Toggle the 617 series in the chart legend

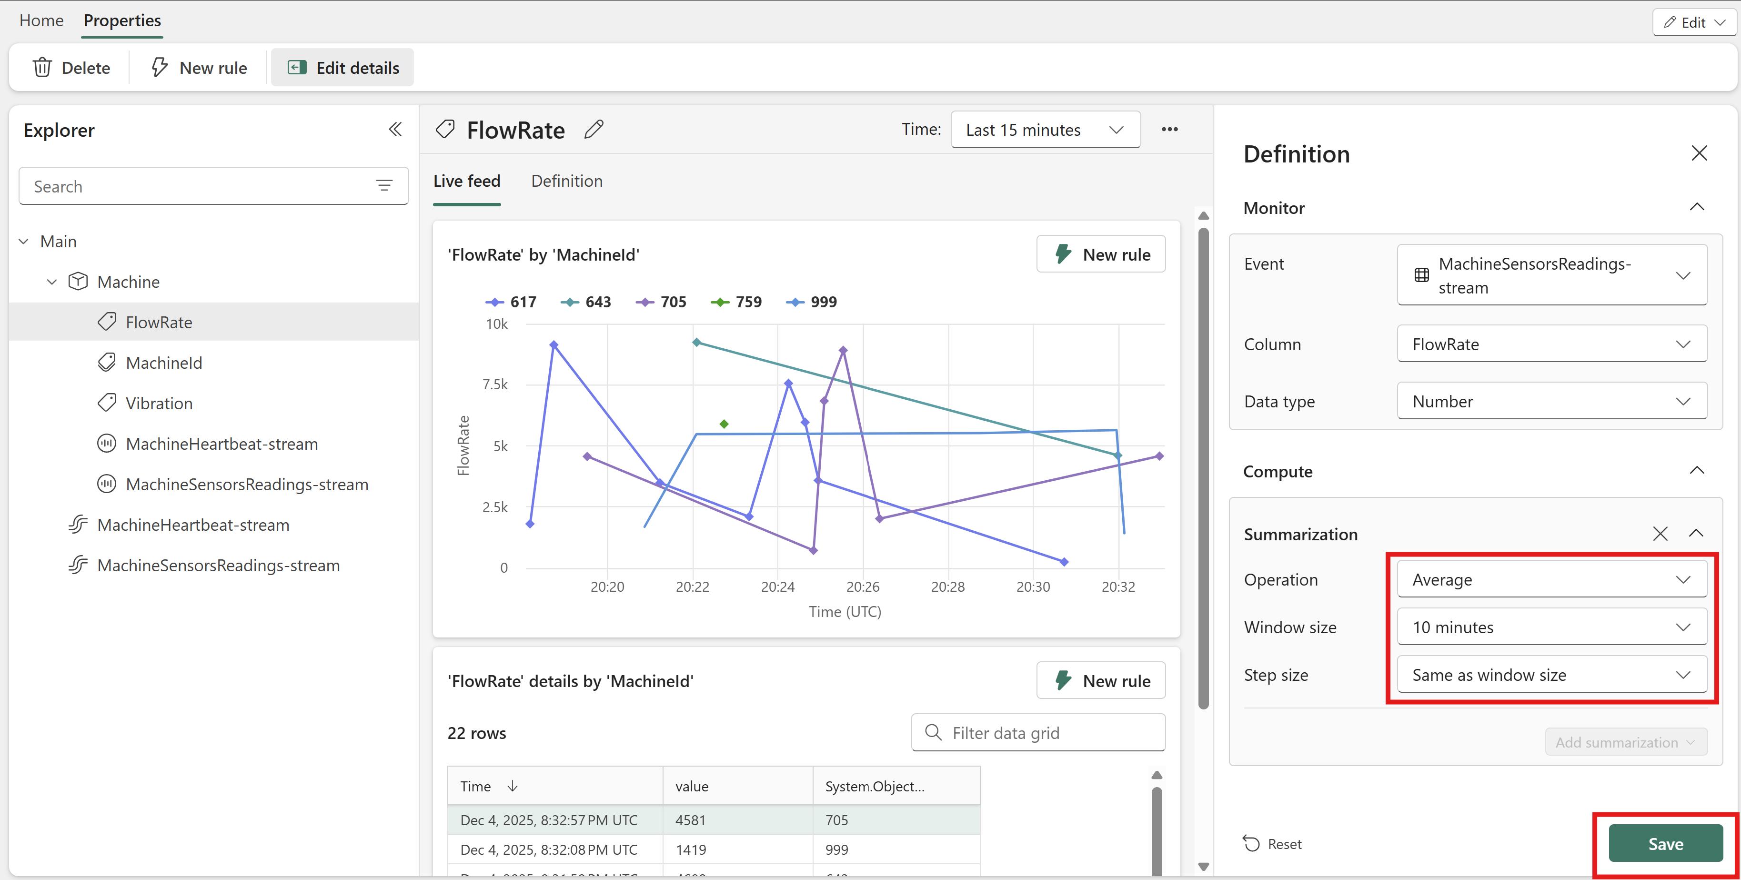[x=511, y=302]
